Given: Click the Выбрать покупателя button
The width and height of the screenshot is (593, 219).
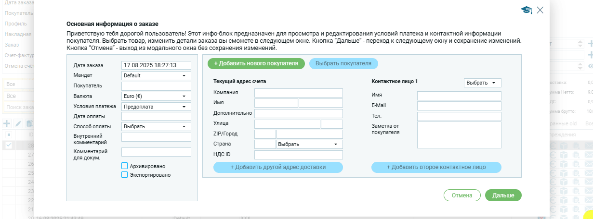Looking at the screenshot, I should (343, 63).
